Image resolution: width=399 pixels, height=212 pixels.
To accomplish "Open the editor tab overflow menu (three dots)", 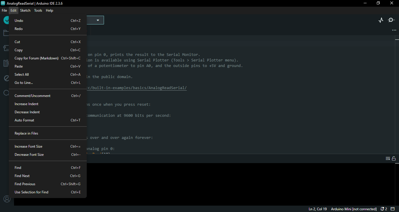I will coord(394,30).
